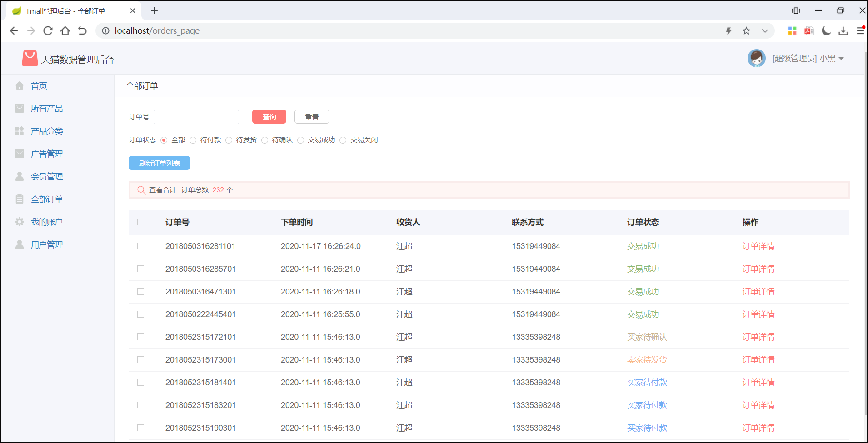Viewport: 868px width, 443px height.
Task: Click into the 订单号 search field
Action: coord(196,117)
